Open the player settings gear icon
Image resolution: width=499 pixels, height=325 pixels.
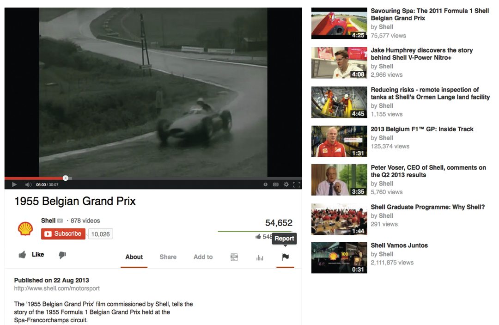click(286, 184)
